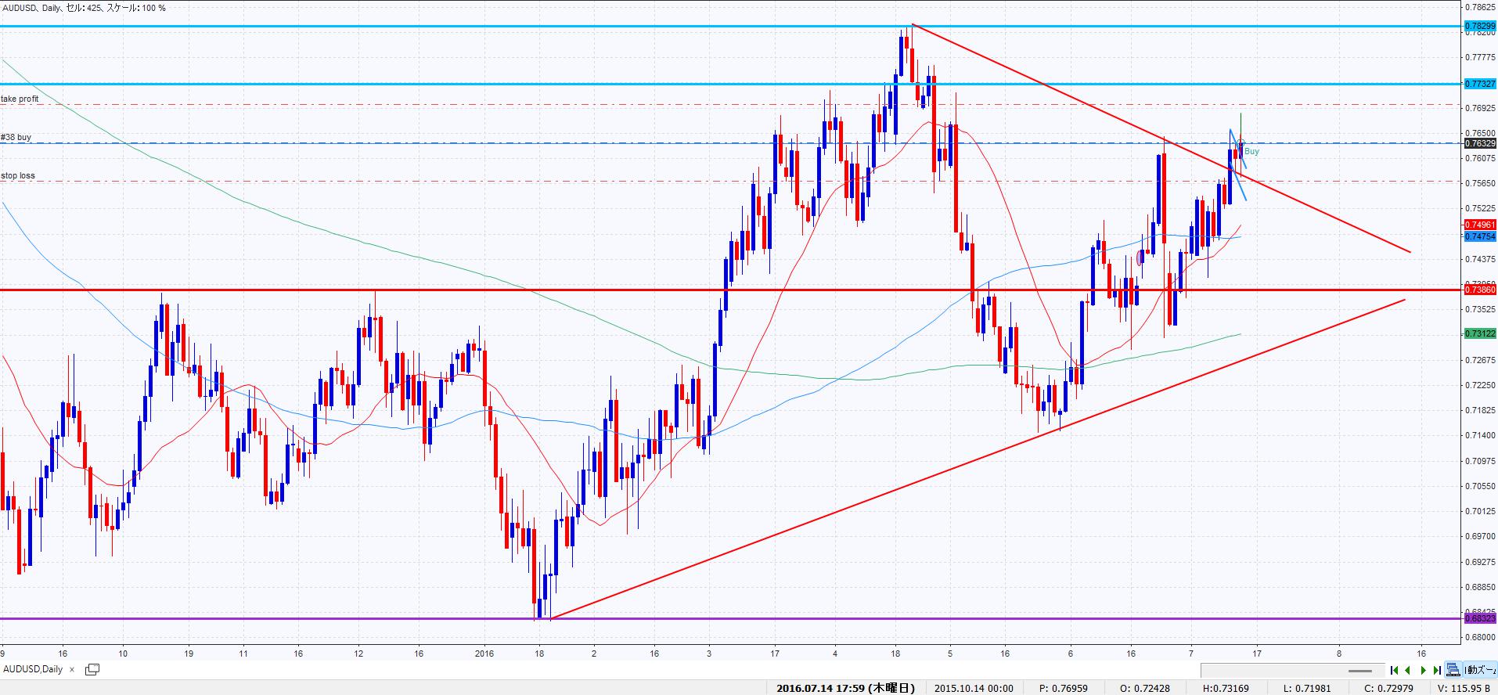The width and height of the screenshot is (1498, 695).
Task: Click the green 0.73122 moving average tag
Action: 1479,333
